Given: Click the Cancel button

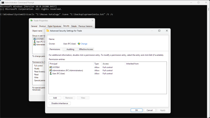Looking at the screenshot, I should point(150,110).
